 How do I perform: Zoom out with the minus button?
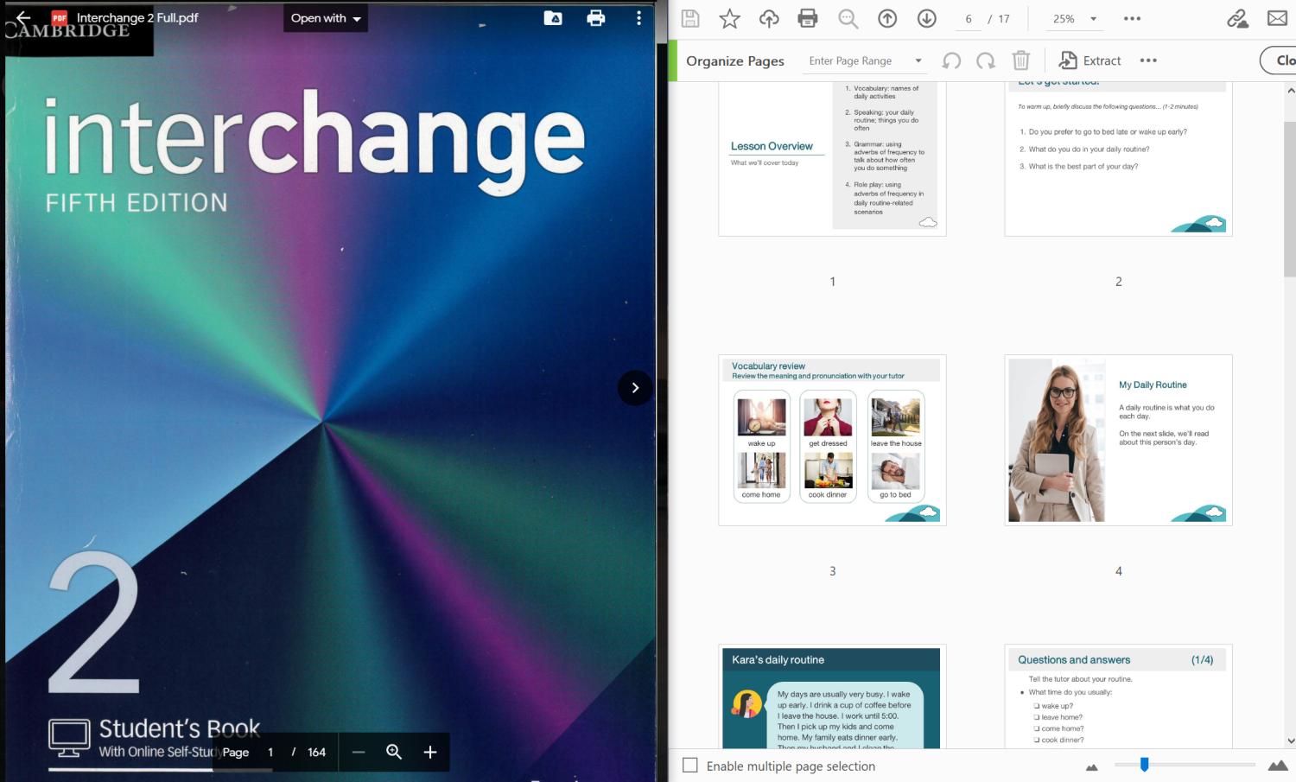tap(359, 753)
